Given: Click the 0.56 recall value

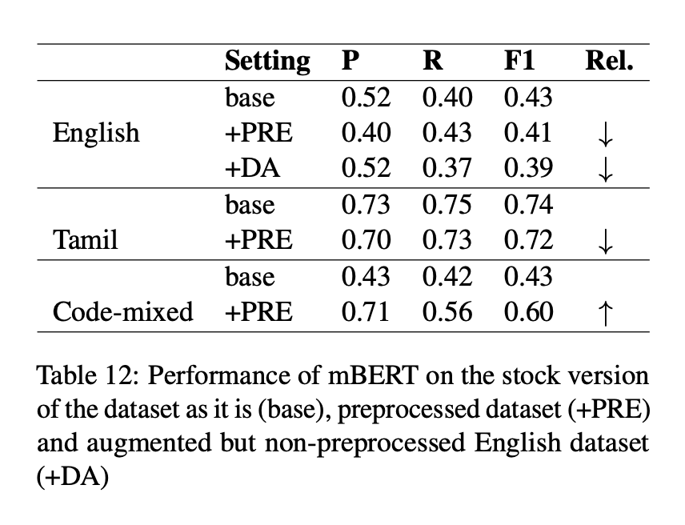Looking at the screenshot, I should coord(447,312).
